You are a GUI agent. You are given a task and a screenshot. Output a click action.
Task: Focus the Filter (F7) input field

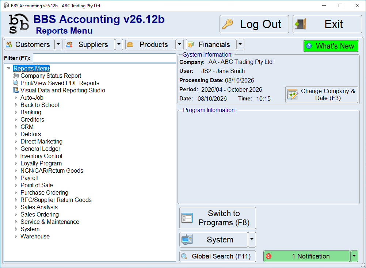[x=104, y=58]
